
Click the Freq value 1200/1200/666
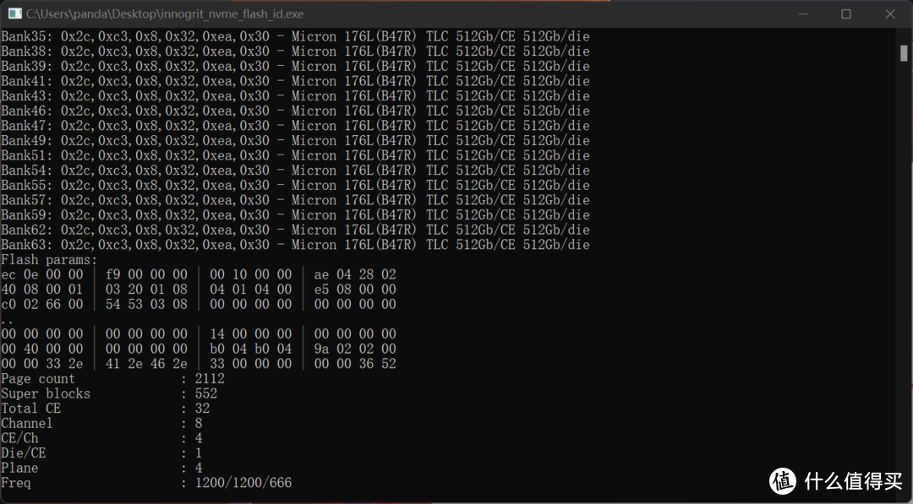coord(243,483)
